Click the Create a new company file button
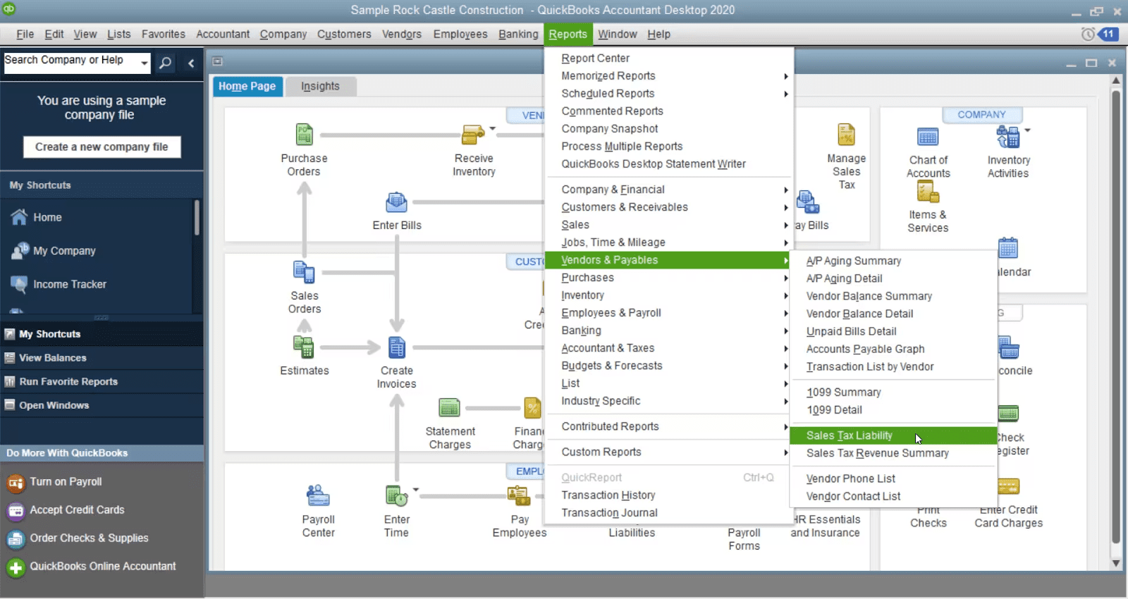Image resolution: width=1128 pixels, height=599 pixels. 102,147
